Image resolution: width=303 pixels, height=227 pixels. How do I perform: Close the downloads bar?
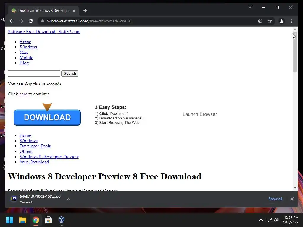click(292, 199)
